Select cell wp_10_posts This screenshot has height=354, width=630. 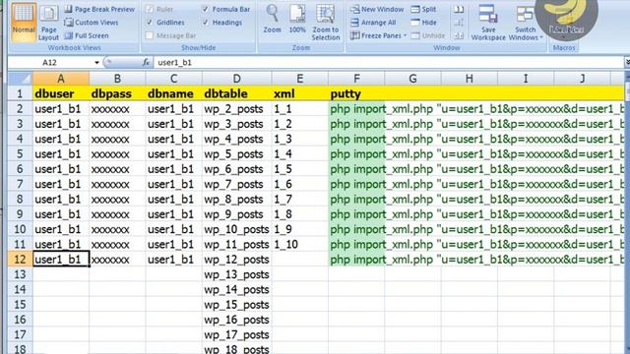point(236,229)
